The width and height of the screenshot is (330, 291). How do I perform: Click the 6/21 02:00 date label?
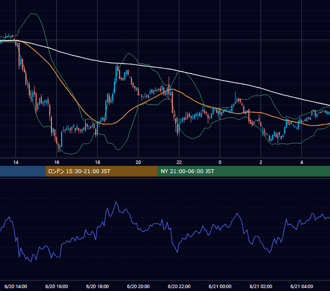261,286
